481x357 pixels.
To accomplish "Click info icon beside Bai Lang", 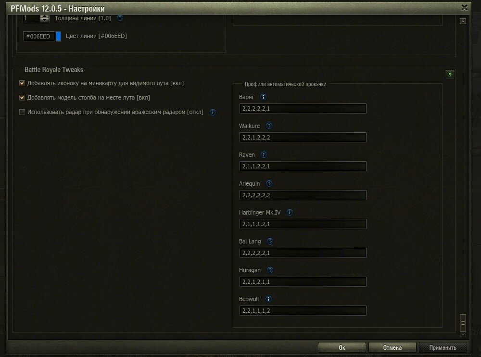I will pyautogui.click(x=270, y=242).
